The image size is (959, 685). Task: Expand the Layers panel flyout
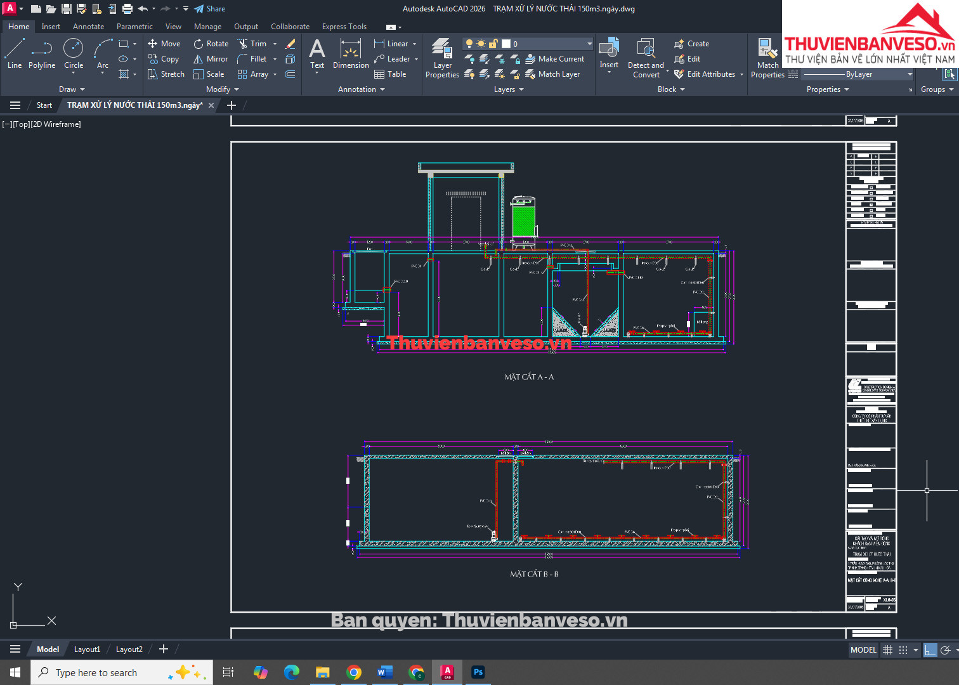click(509, 89)
